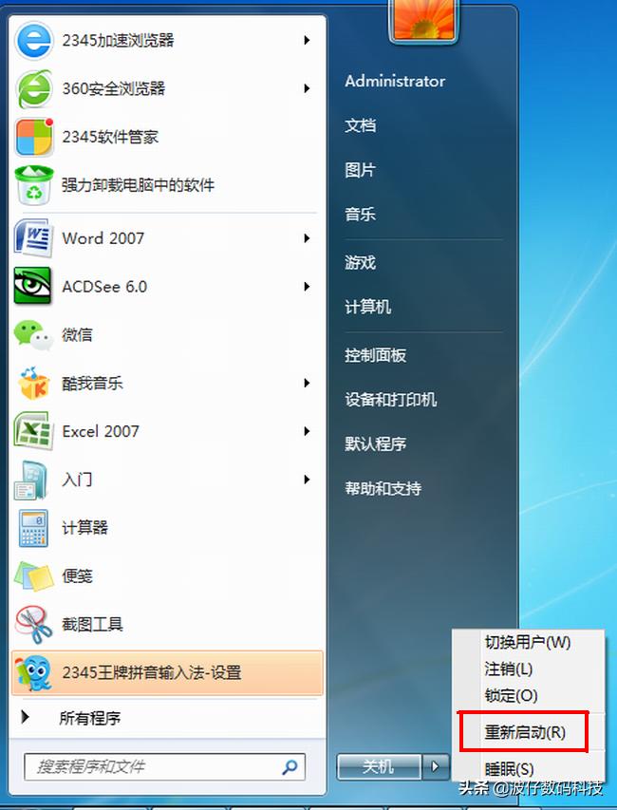Viewport: 617px width, 810px height.
Task: Expand 酷我音乐 submenu arrow
Action: pos(307,384)
